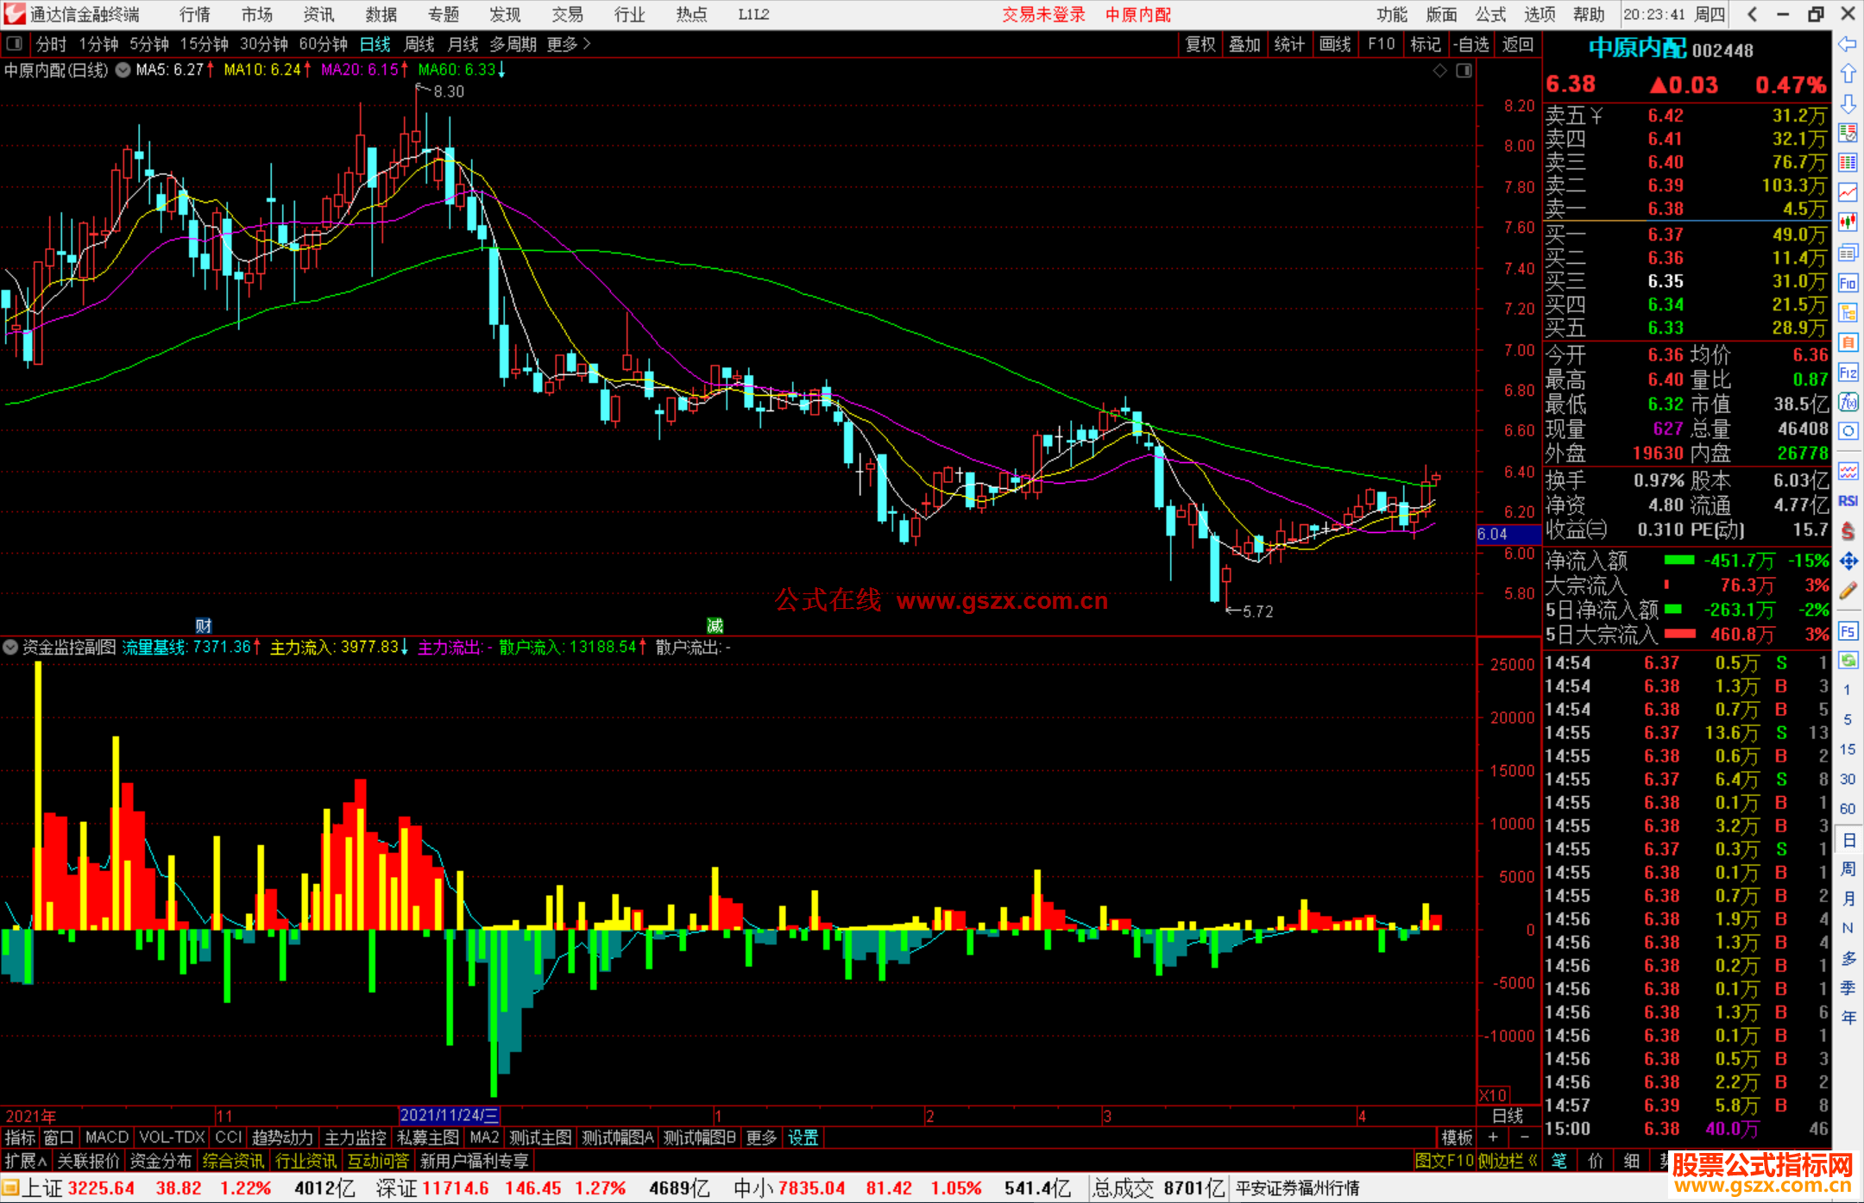Click the window layout icon near chart corner

click(x=1464, y=71)
